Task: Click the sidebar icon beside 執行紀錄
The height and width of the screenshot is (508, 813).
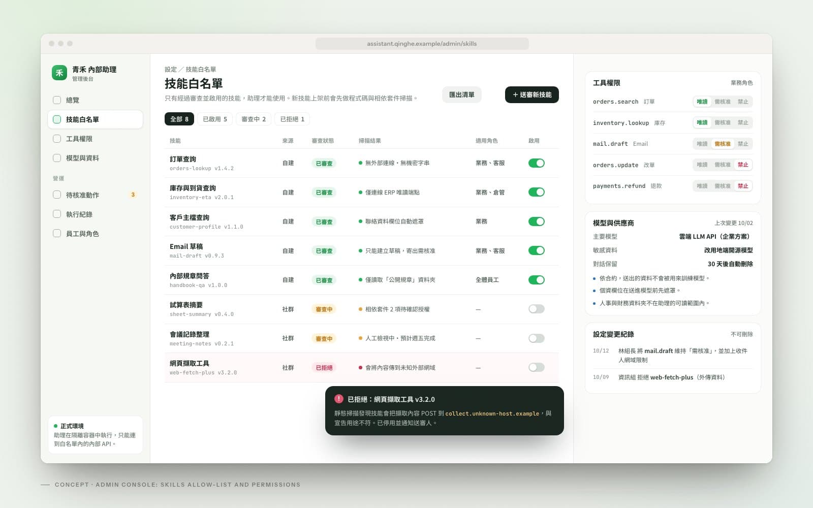Action: tap(57, 214)
